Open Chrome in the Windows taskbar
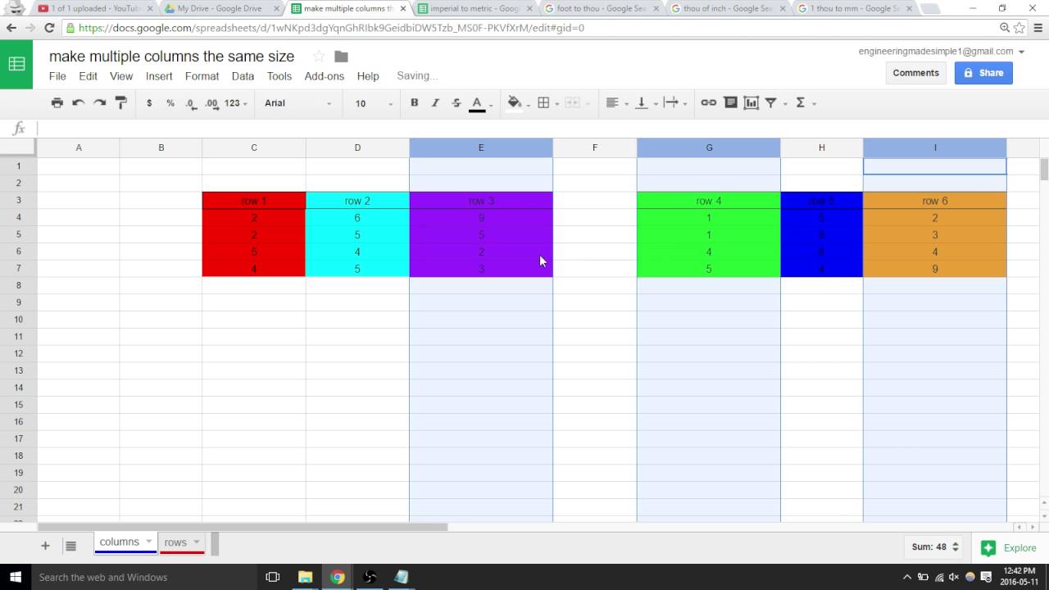Image resolution: width=1049 pixels, height=590 pixels. [x=337, y=577]
